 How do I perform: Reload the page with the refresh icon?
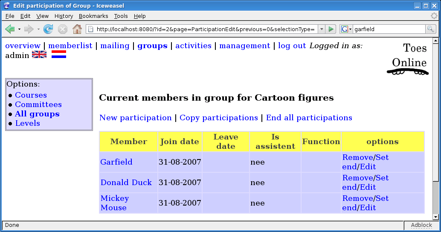(48, 29)
